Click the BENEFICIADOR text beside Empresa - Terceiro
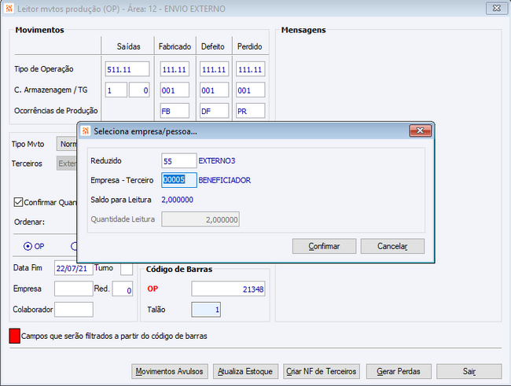Image resolution: width=511 pixels, height=386 pixels. point(225,180)
